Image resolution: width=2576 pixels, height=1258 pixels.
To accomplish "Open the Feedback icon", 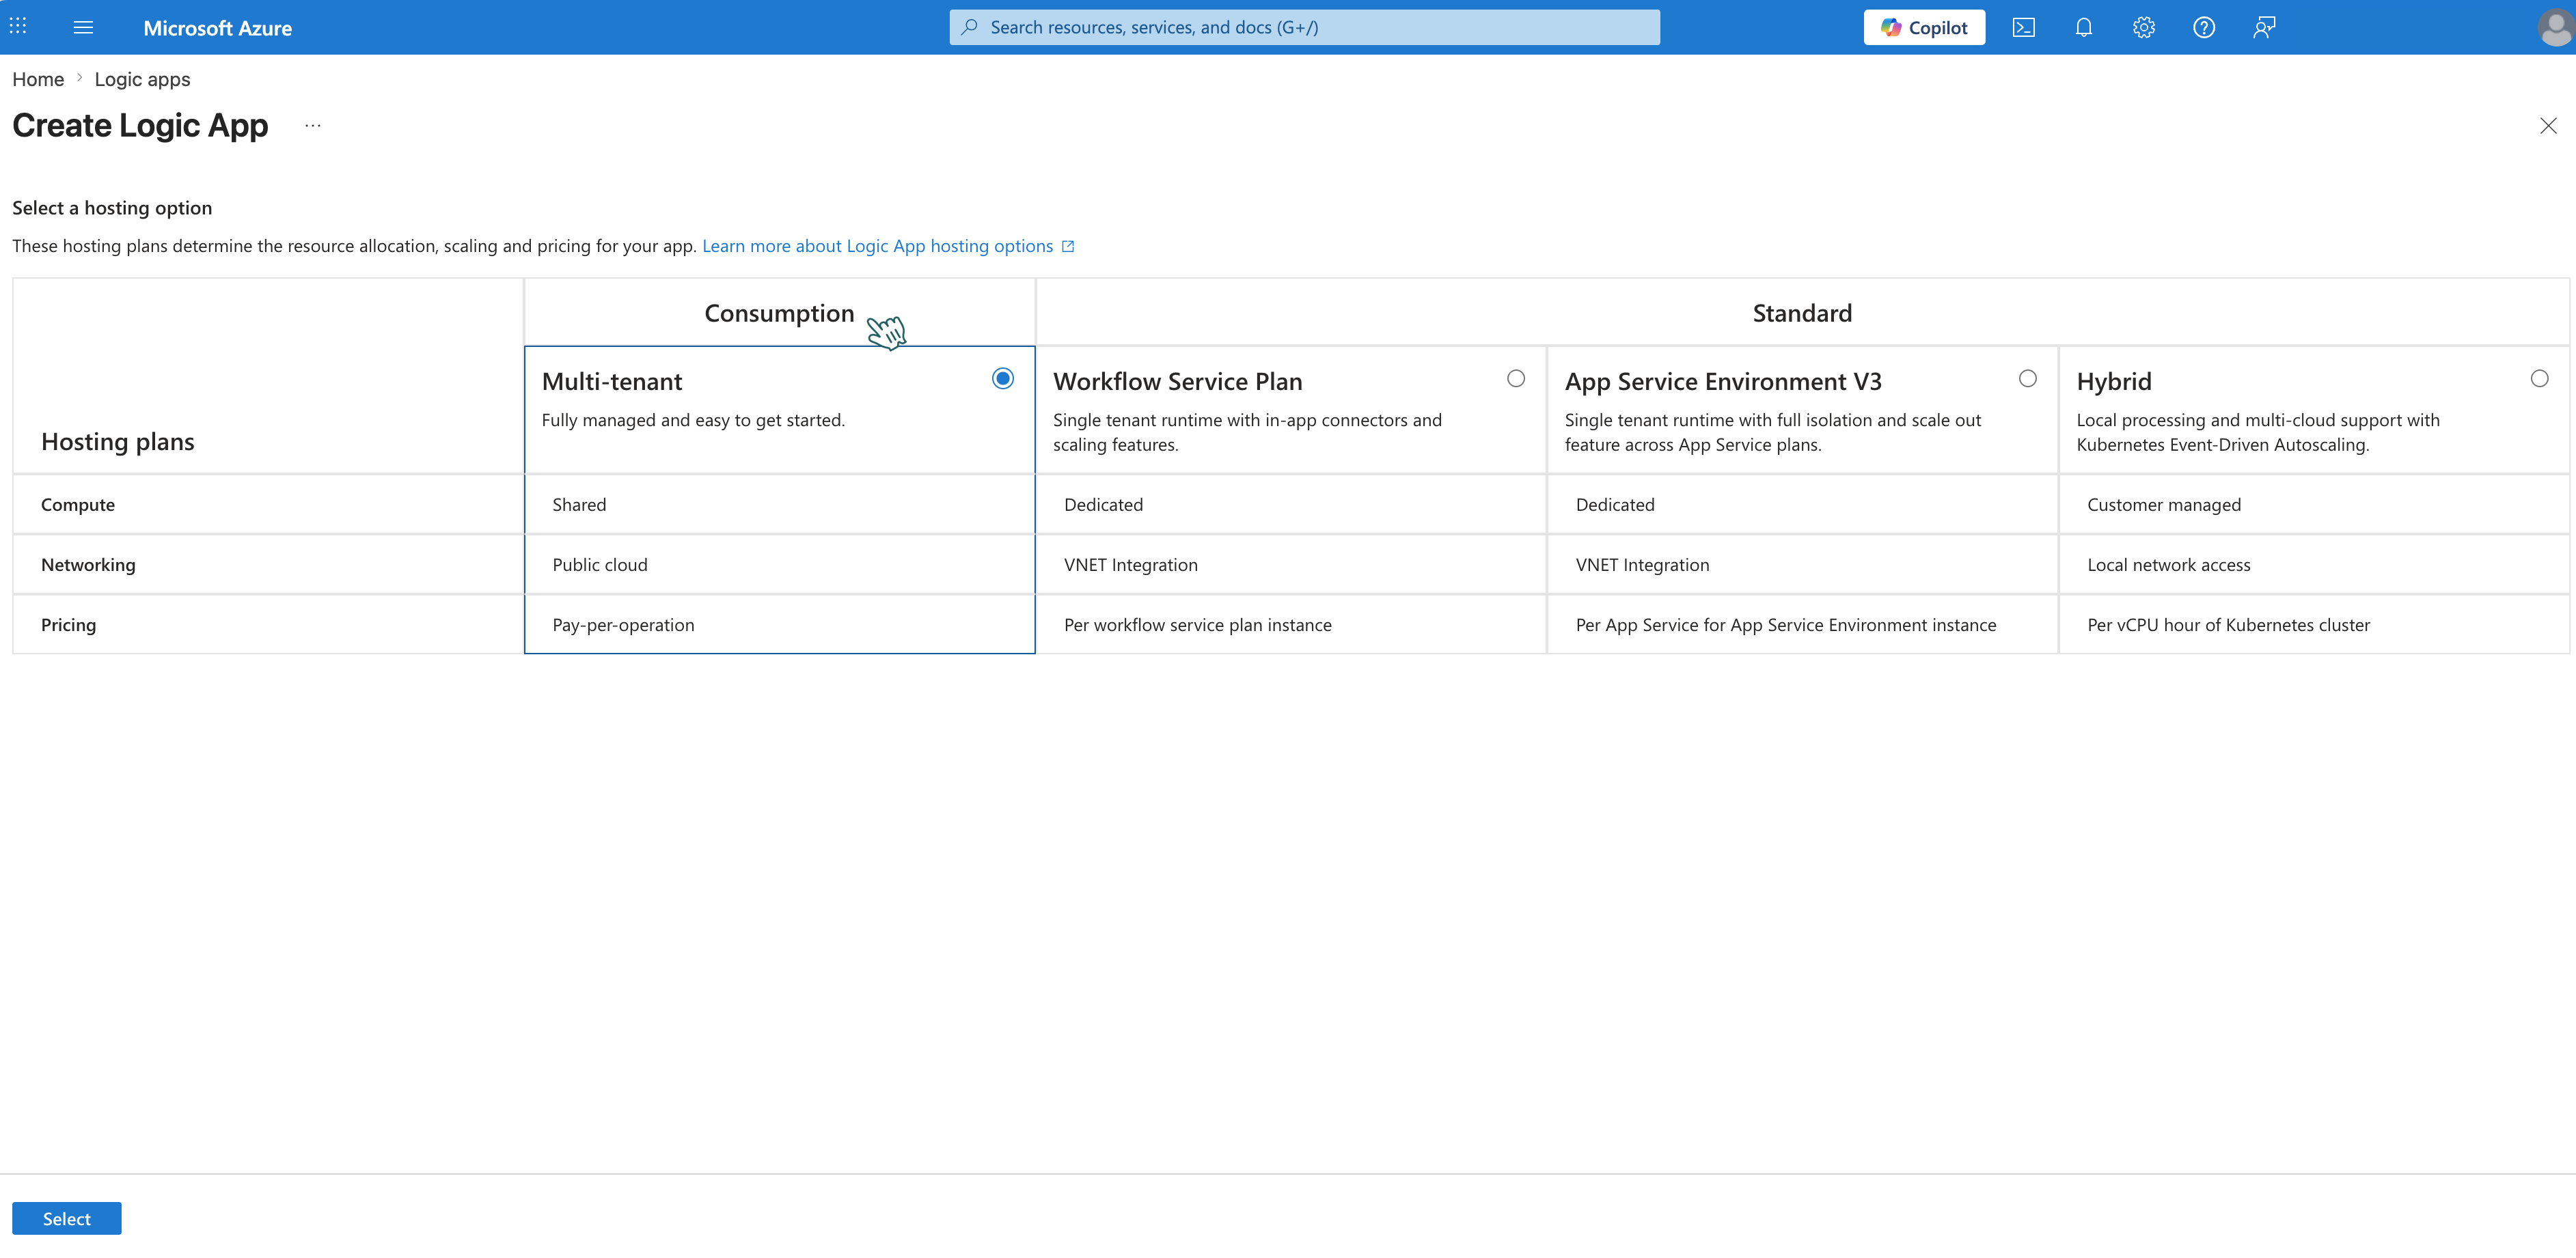I will pyautogui.click(x=2264, y=27).
